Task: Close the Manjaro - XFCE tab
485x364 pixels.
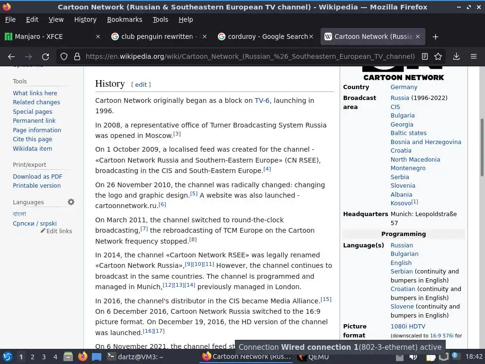Action: (x=98, y=36)
